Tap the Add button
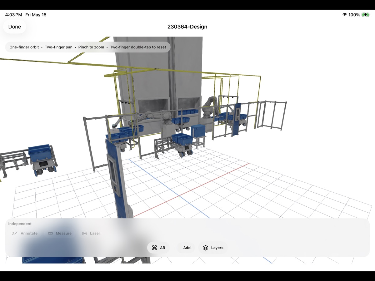The width and height of the screenshot is (375, 281). click(187, 248)
